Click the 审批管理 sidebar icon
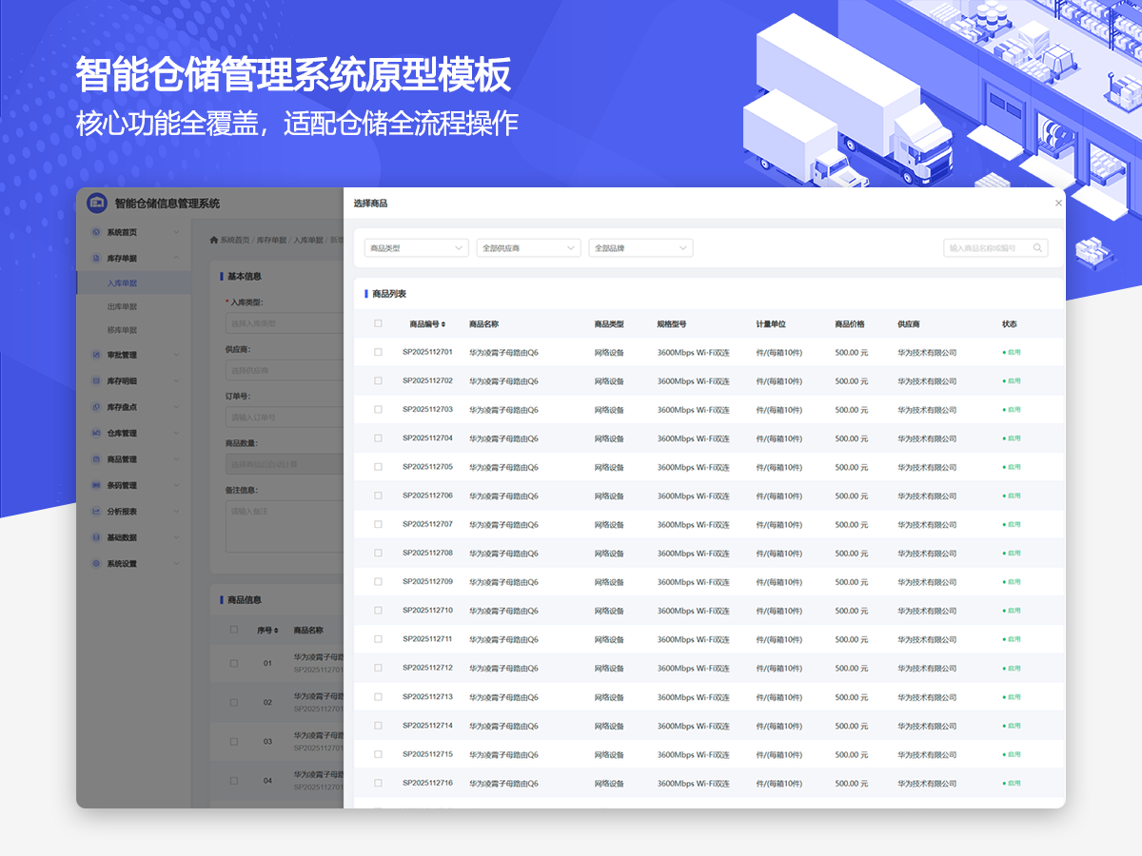The image size is (1142, 856). 96,355
